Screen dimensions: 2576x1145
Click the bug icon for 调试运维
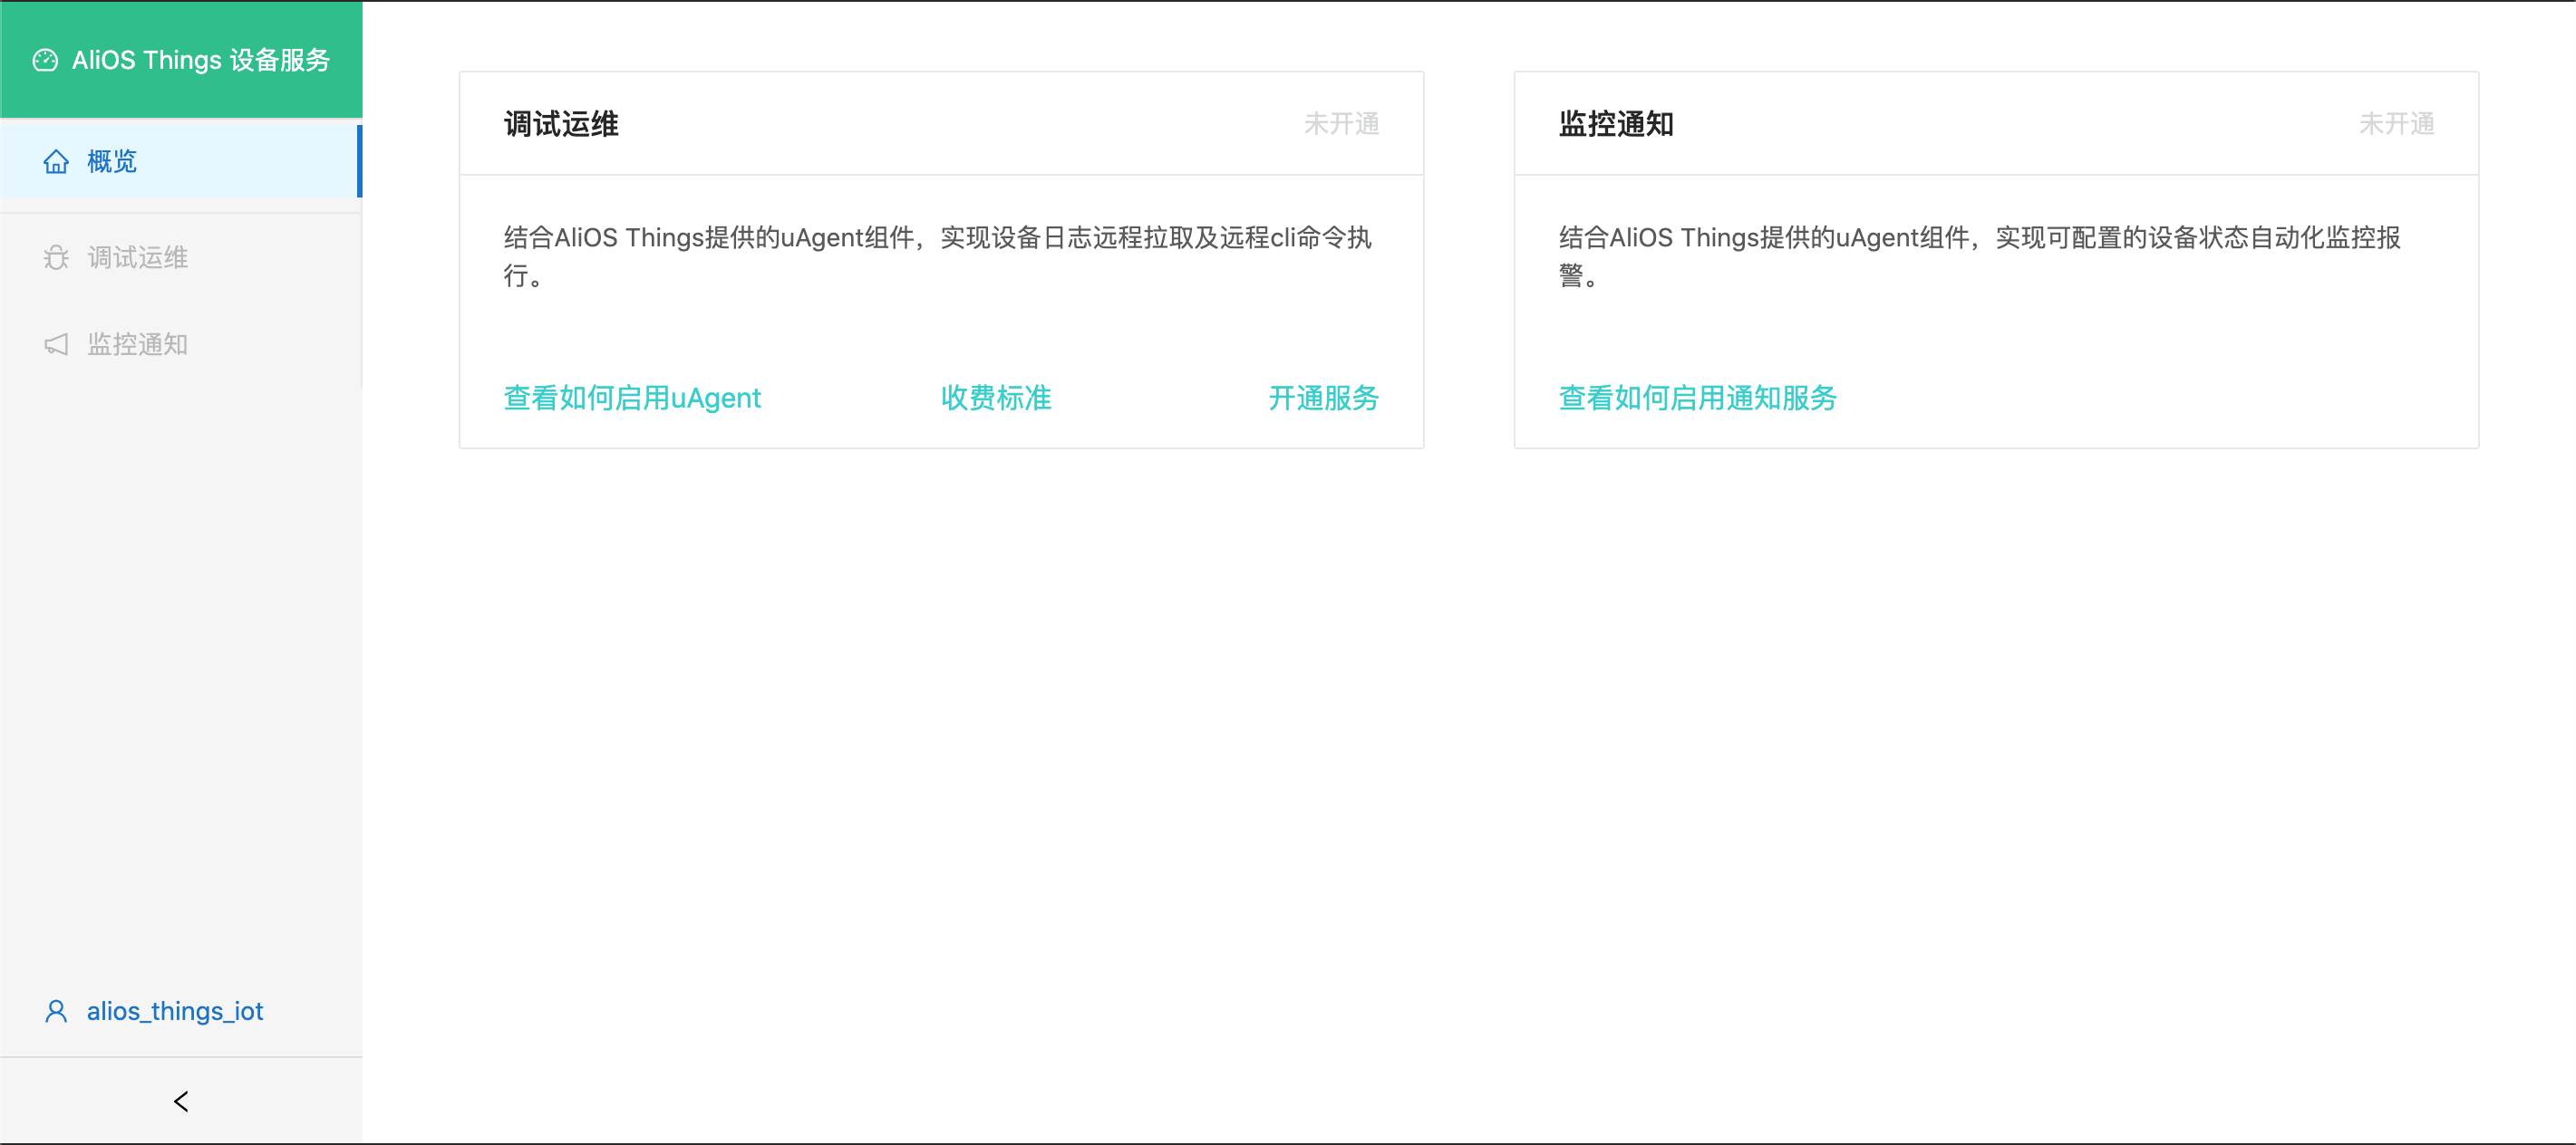click(x=56, y=258)
